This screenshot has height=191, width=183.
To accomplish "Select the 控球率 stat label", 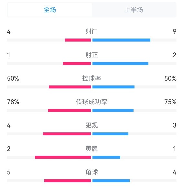I will pos(91,78).
